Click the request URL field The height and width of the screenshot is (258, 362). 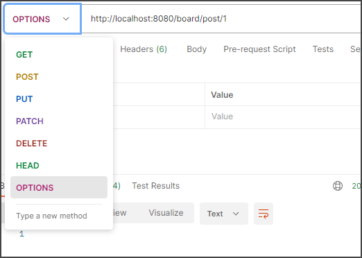221,19
